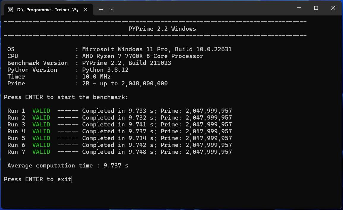The width and height of the screenshot is (343, 210).
Task: Select the Run 2 time '9.732'
Action: 137,117
